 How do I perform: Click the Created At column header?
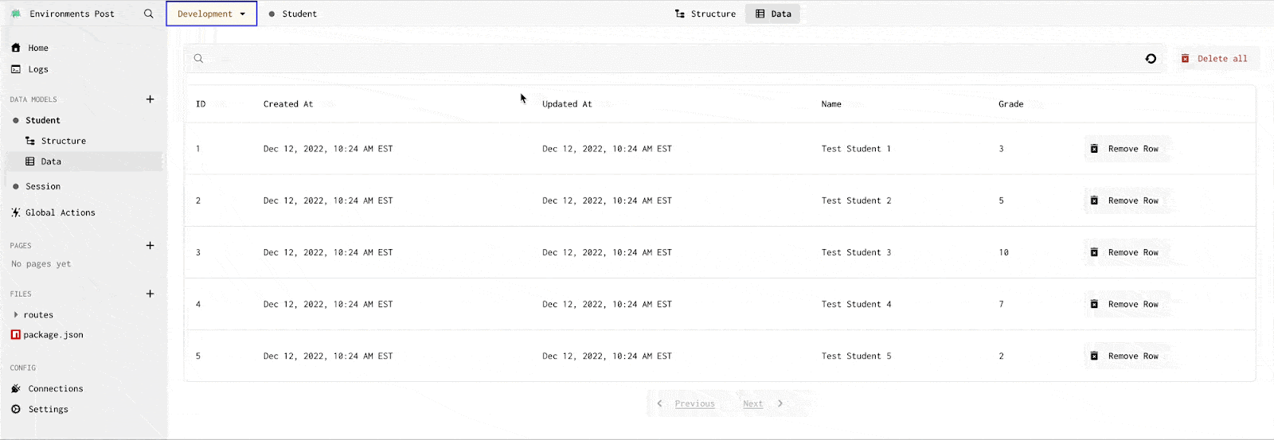coord(288,104)
